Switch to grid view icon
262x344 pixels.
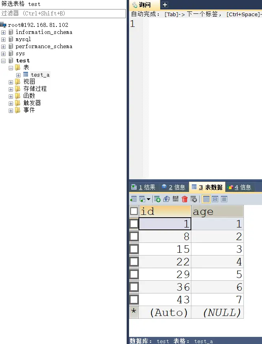(206, 199)
